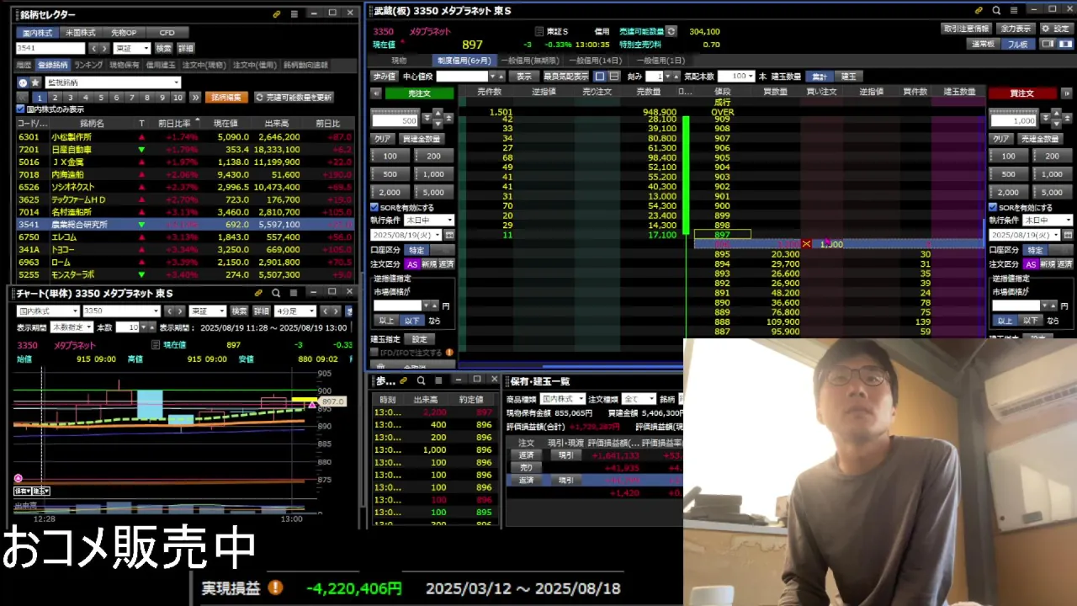
Task: Select row 7201 日産自動車 in watchlist
Action: 185,149
